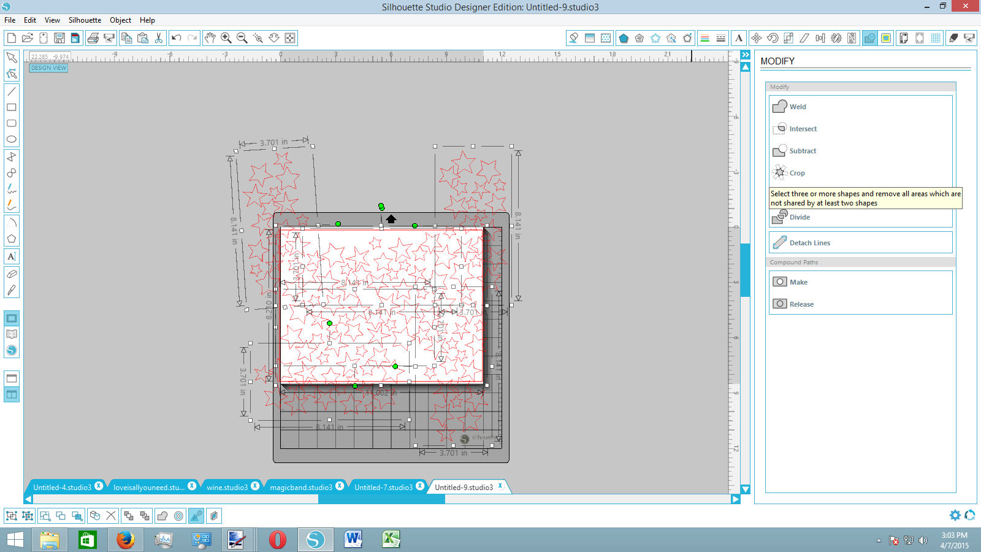Open the Library book icon
This screenshot has width=981, height=552.
click(11, 334)
